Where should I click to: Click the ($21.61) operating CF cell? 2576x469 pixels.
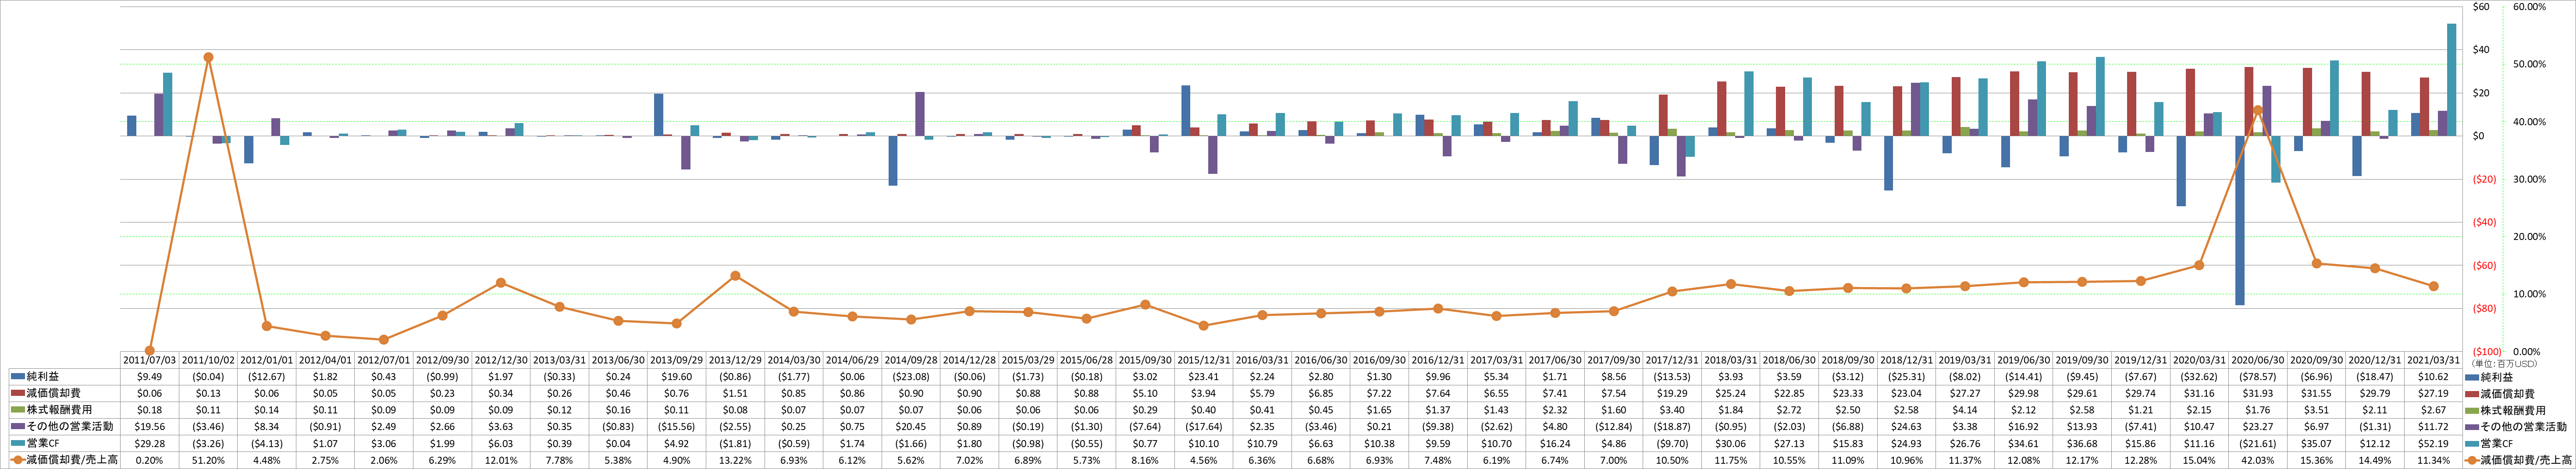[x=2258, y=443]
